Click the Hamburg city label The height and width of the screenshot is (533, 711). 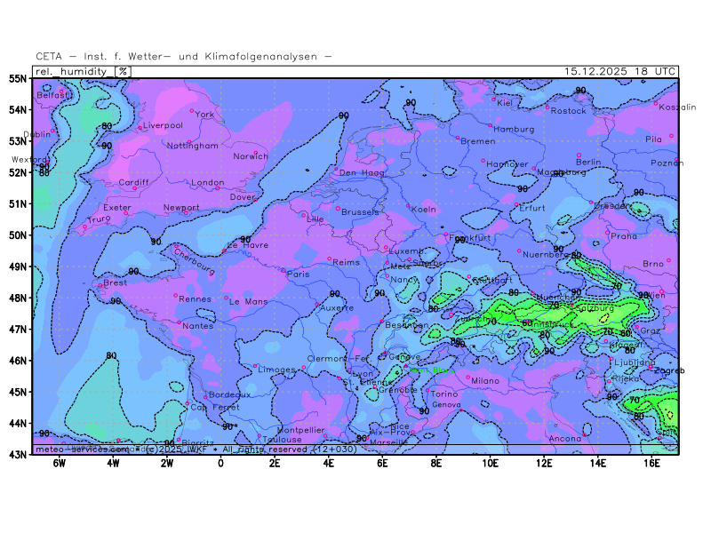point(514,129)
